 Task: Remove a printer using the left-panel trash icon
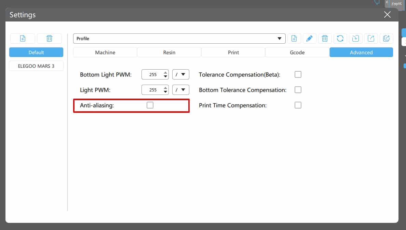pyautogui.click(x=49, y=39)
